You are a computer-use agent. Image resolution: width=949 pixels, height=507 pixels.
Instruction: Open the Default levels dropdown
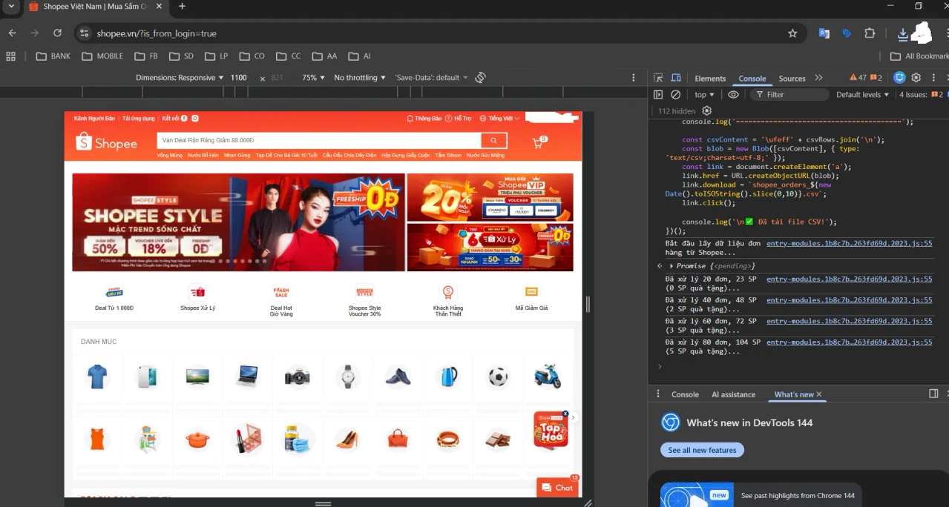[x=862, y=95]
